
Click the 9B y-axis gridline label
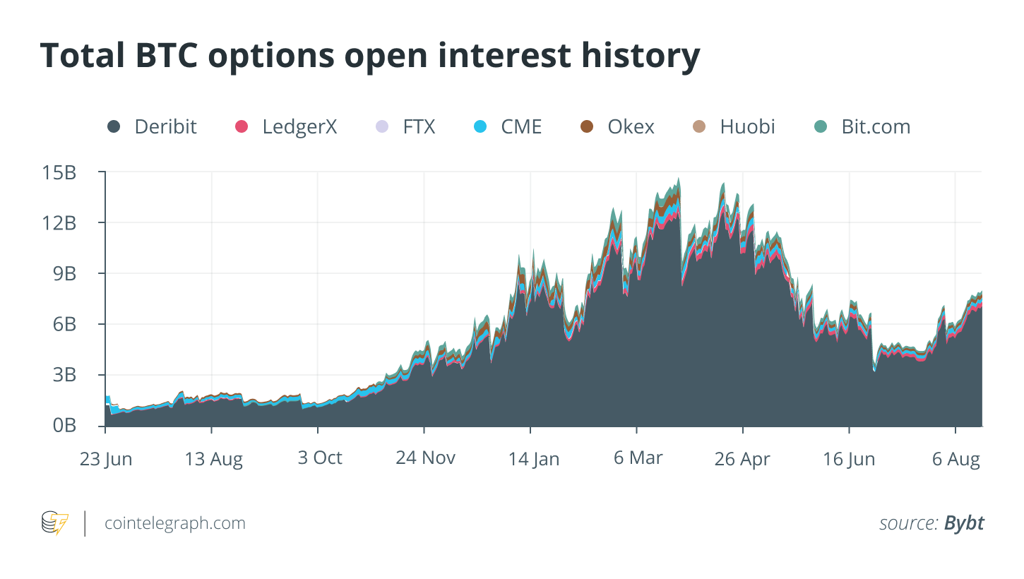(x=64, y=274)
